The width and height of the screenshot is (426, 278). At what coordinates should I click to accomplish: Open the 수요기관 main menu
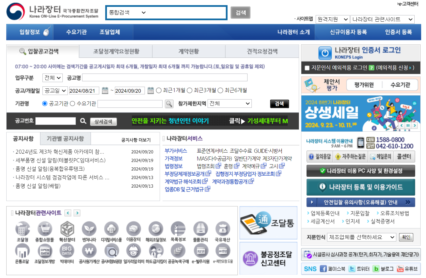[x=76, y=32]
